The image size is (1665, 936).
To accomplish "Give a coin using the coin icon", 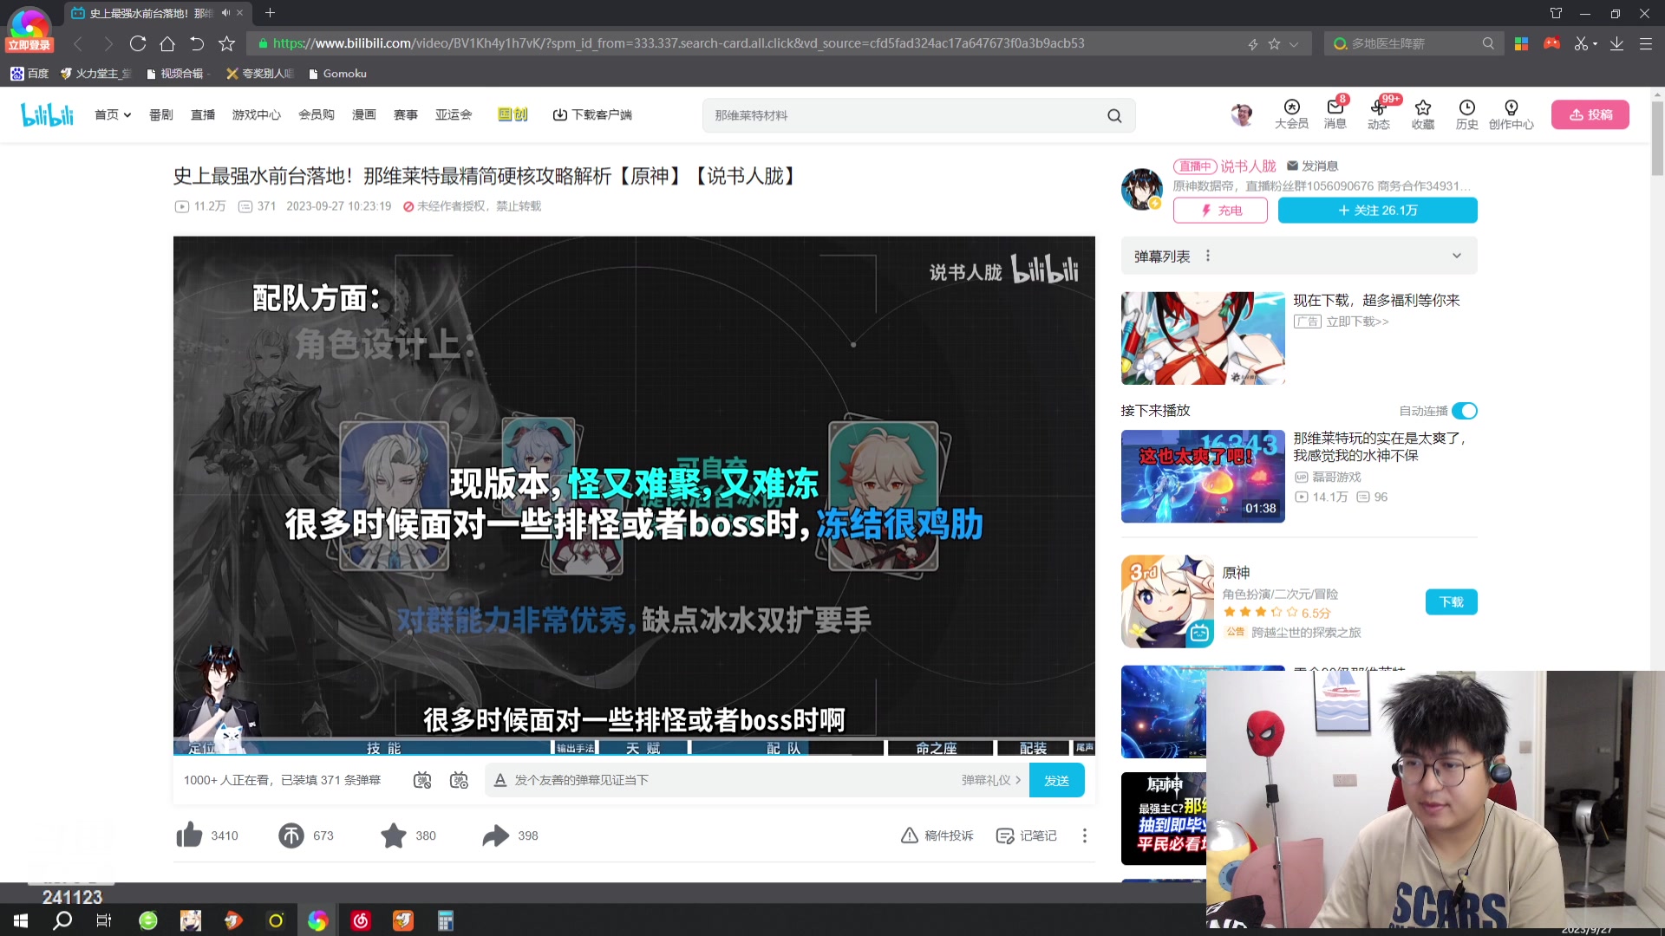I will coord(291,835).
